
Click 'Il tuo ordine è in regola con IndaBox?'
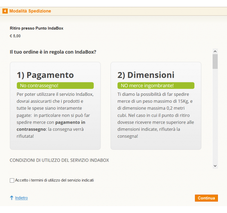click(x=53, y=52)
